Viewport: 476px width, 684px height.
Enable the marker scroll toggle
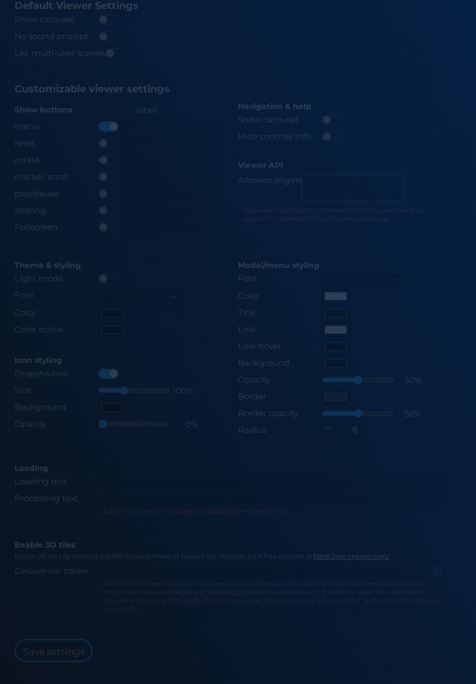tap(108, 177)
